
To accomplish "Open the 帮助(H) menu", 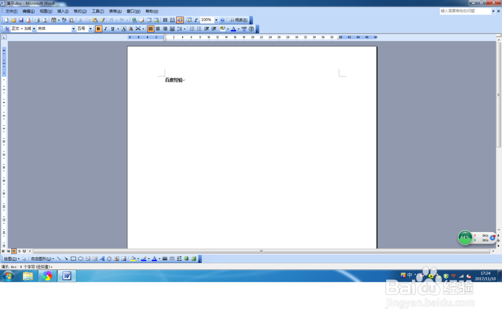I will 152,11.
